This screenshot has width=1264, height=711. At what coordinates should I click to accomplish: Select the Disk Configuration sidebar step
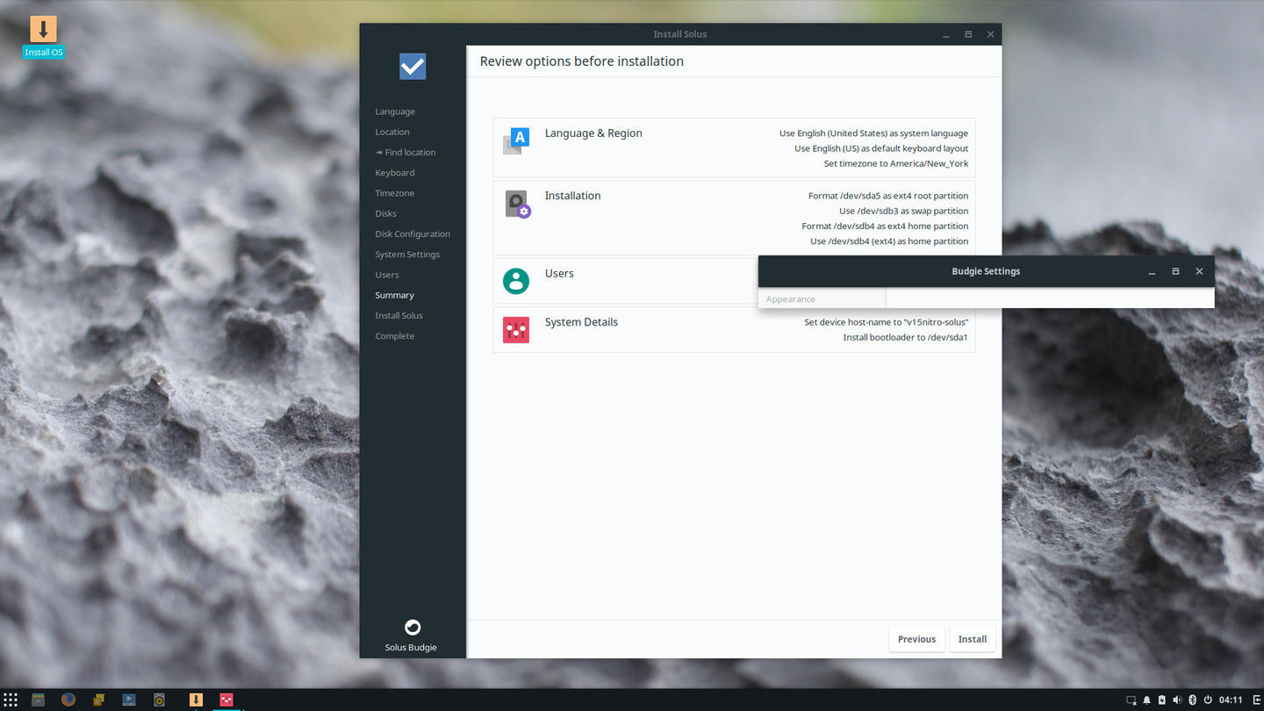[x=413, y=234]
